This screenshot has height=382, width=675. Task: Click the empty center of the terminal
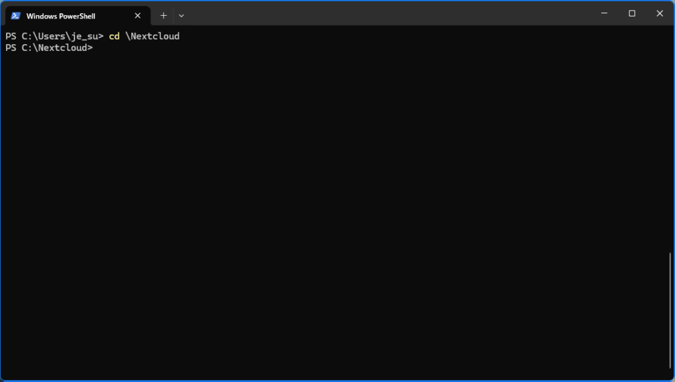(337, 205)
